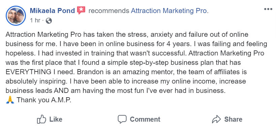Viewport: 276px width, 129px height.
Task: Open Mikaela Pond's profile picture
Action: click(x=16, y=16)
